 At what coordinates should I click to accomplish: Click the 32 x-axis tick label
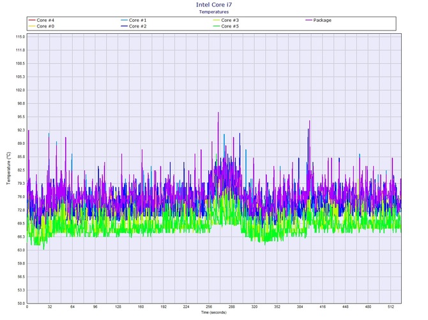(x=50, y=307)
